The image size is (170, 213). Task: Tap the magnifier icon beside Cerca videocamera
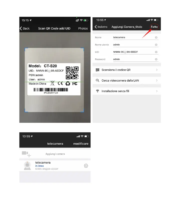click(97, 80)
